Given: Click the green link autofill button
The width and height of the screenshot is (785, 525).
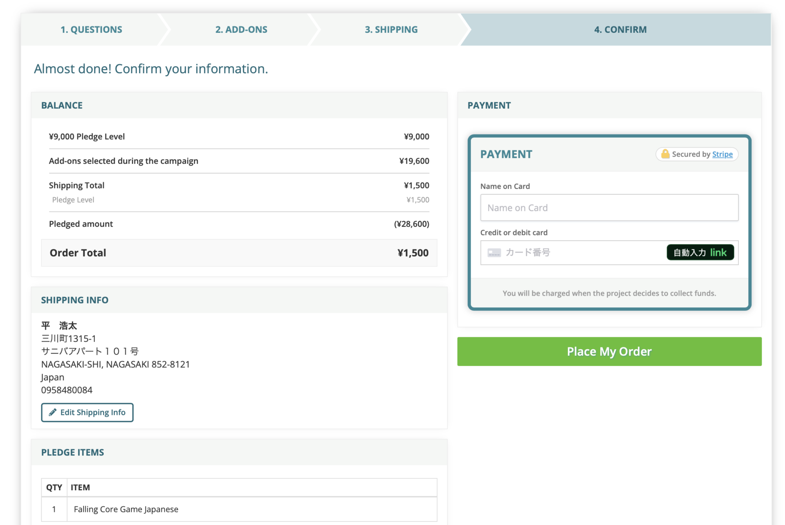Looking at the screenshot, I should click(x=700, y=253).
